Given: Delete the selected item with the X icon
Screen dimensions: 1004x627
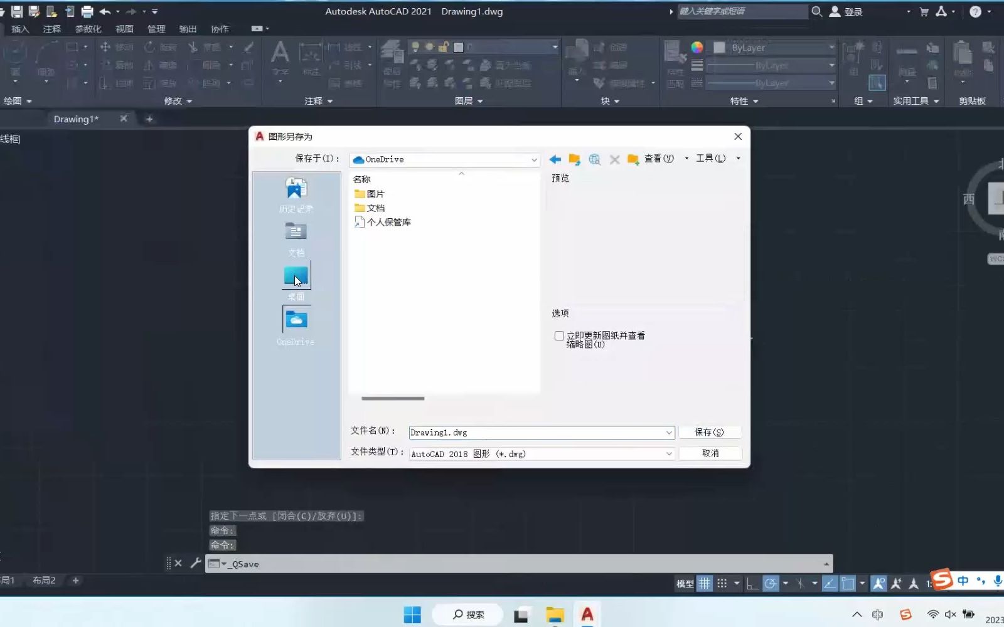Looking at the screenshot, I should 614,159.
